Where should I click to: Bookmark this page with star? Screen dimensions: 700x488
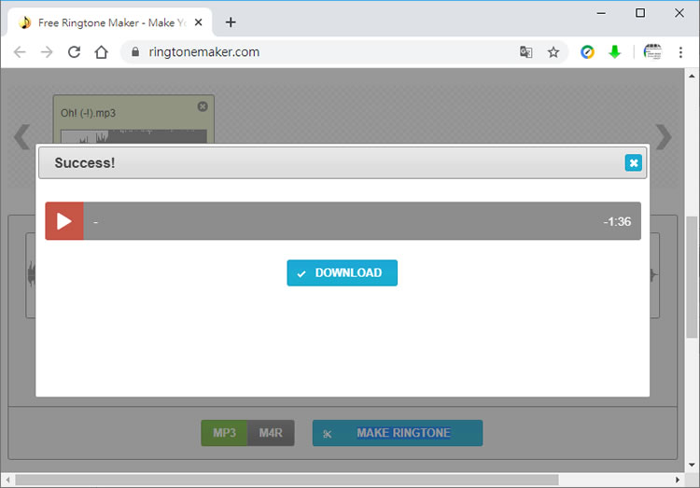pyautogui.click(x=553, y=52)
